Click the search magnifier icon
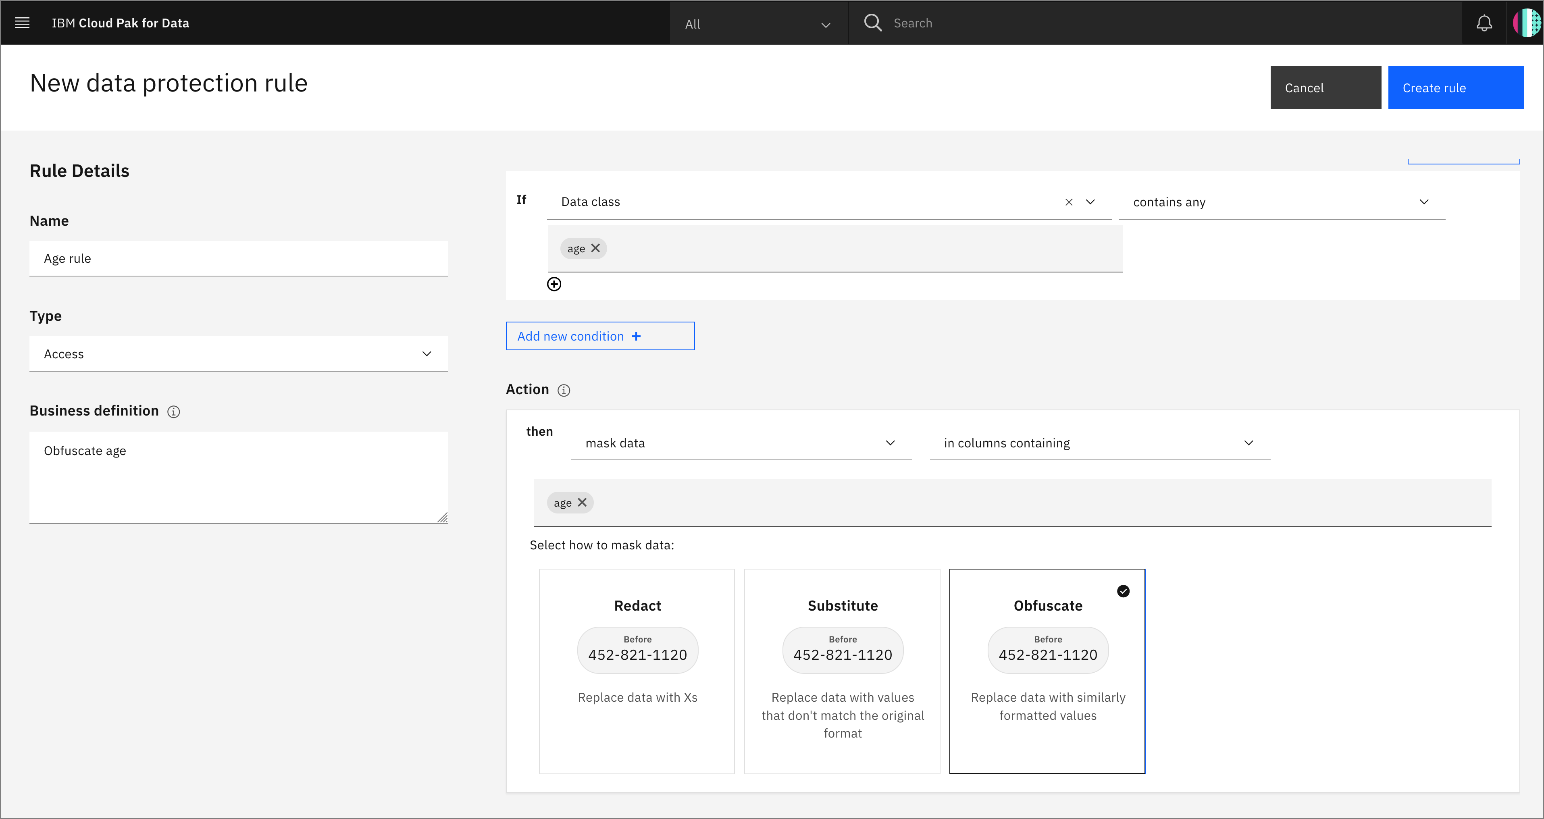This screenshot has height=819, width=1544. (874, 23)
